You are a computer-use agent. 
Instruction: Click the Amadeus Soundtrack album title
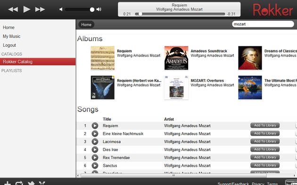click(x=209, y=51)
